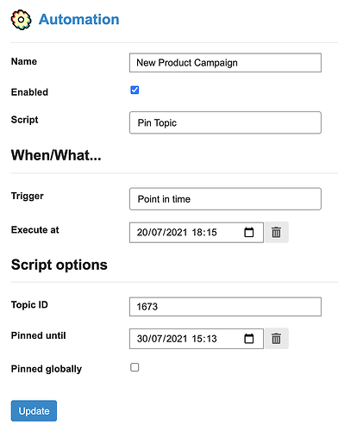The height and width of the screenshot is (431, 338).
Task: Click the Script options section heading
Action: [x=59, y=265]
